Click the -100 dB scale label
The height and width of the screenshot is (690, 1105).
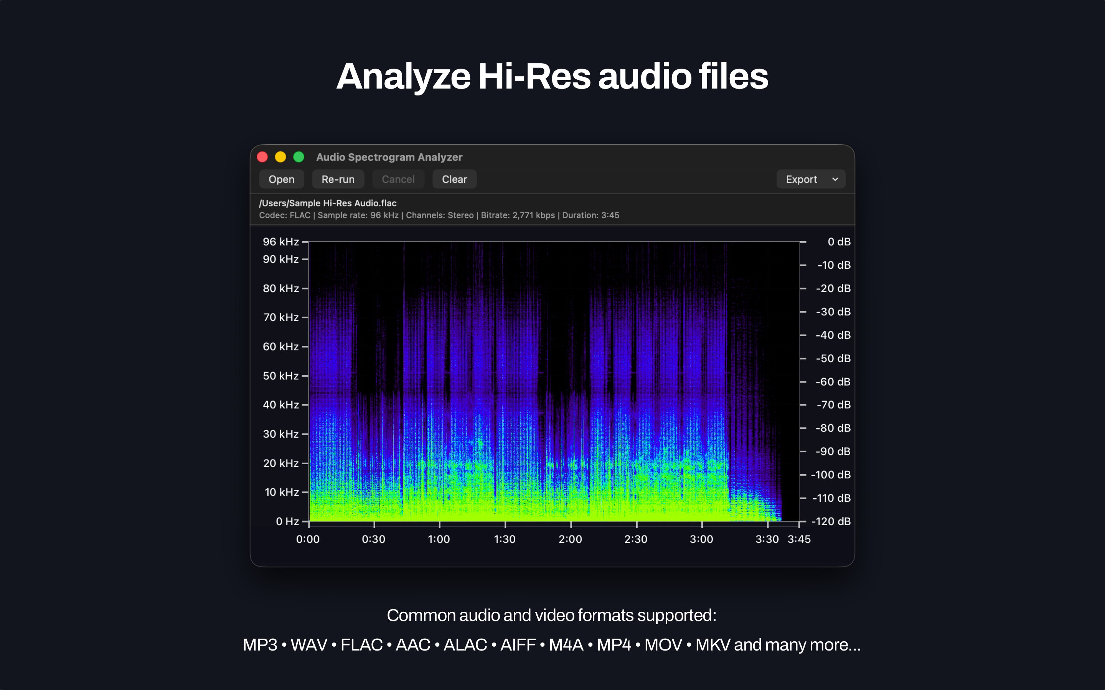(x=831, y=475)
